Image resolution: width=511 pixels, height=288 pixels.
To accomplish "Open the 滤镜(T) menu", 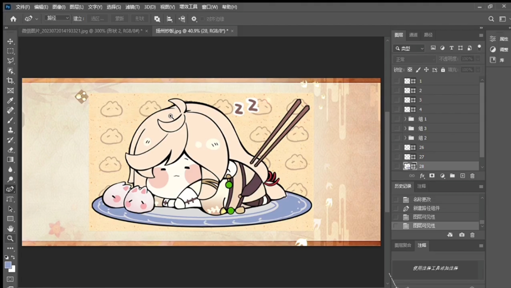I will [132, 7].
